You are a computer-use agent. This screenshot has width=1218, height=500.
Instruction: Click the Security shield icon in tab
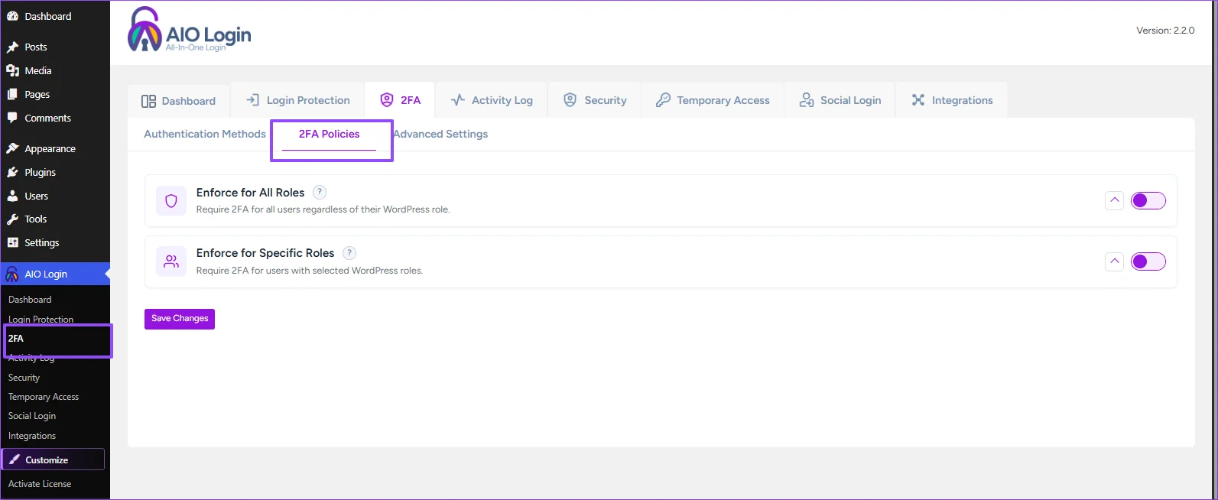point(570,100)
